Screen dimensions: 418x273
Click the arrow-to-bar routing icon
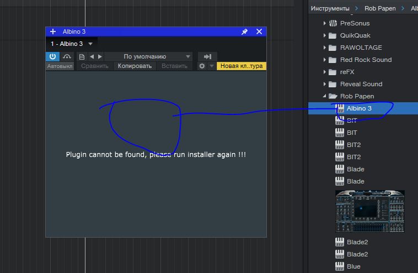pyautogui.click(x=207, y=56)
